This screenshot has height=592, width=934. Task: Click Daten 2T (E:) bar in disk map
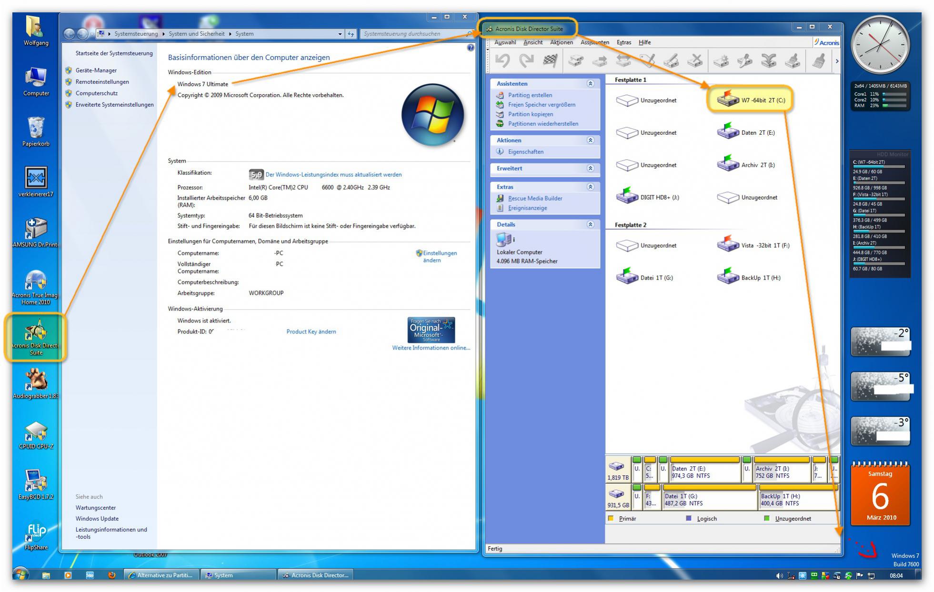[x=704, y=472]
